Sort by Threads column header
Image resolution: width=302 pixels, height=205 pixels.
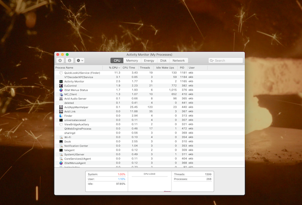click(x=146, y=68)
